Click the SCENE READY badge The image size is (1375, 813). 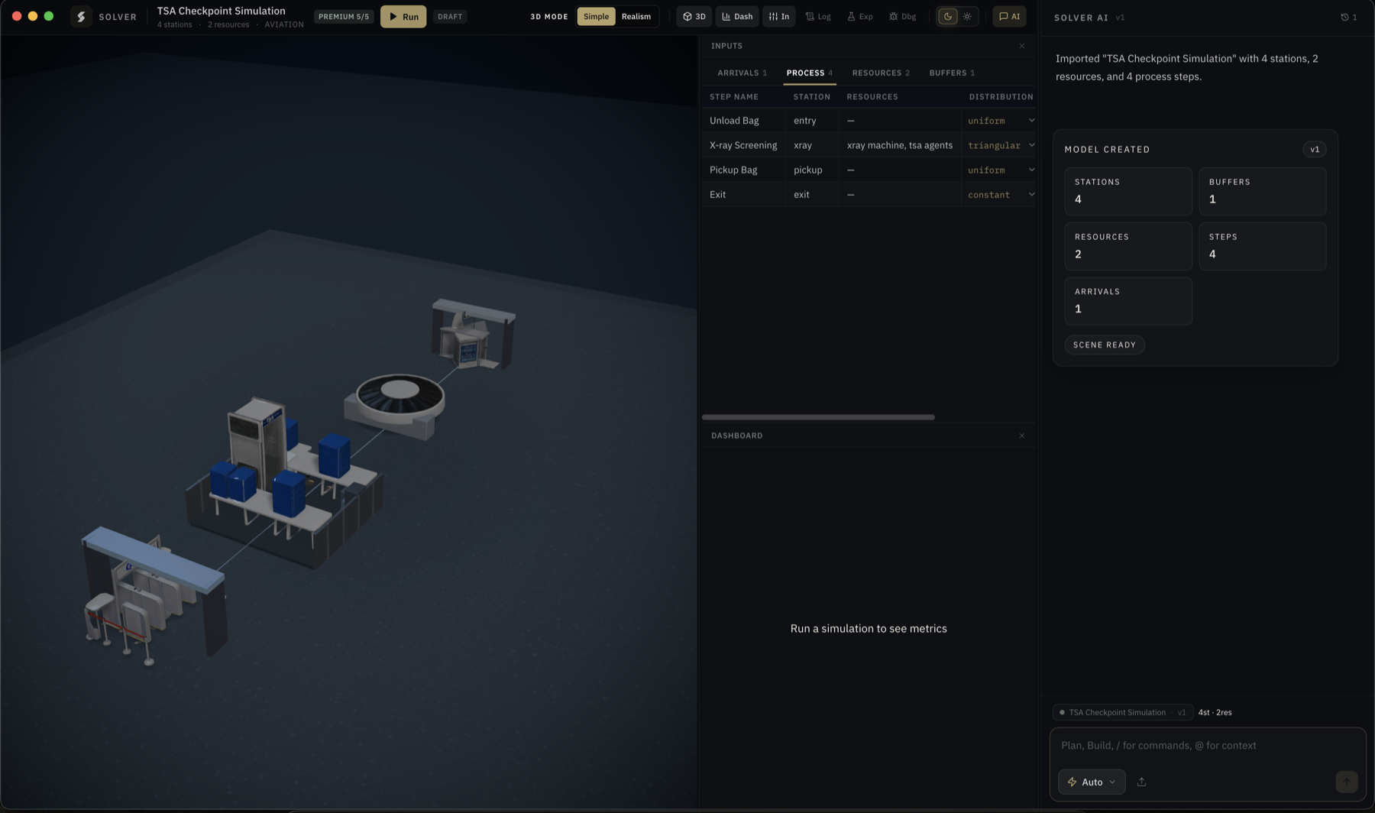[x=1105, y=345]
